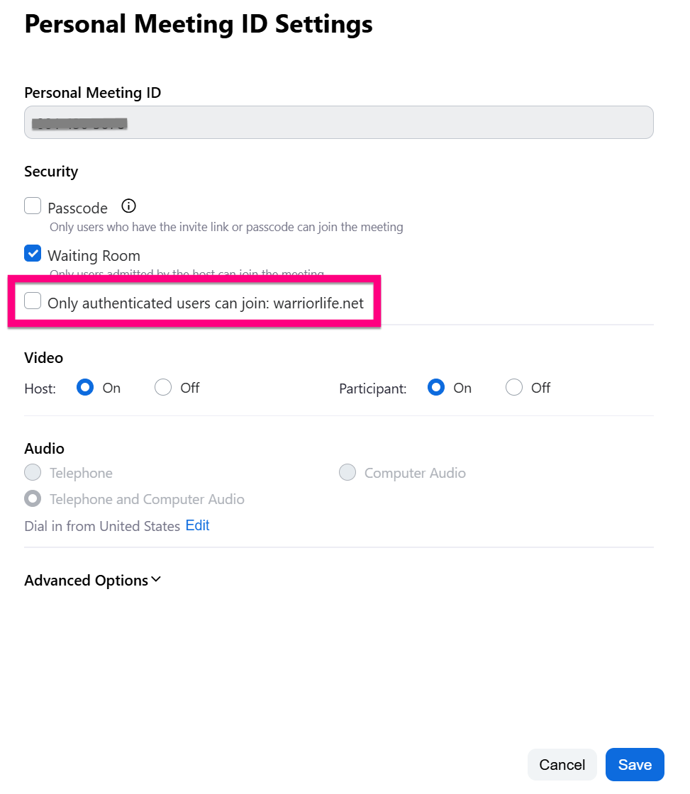Viewport: 690px width, 794px height.
Task: Click the Edit dial-in country link
Action: (197, 525)
